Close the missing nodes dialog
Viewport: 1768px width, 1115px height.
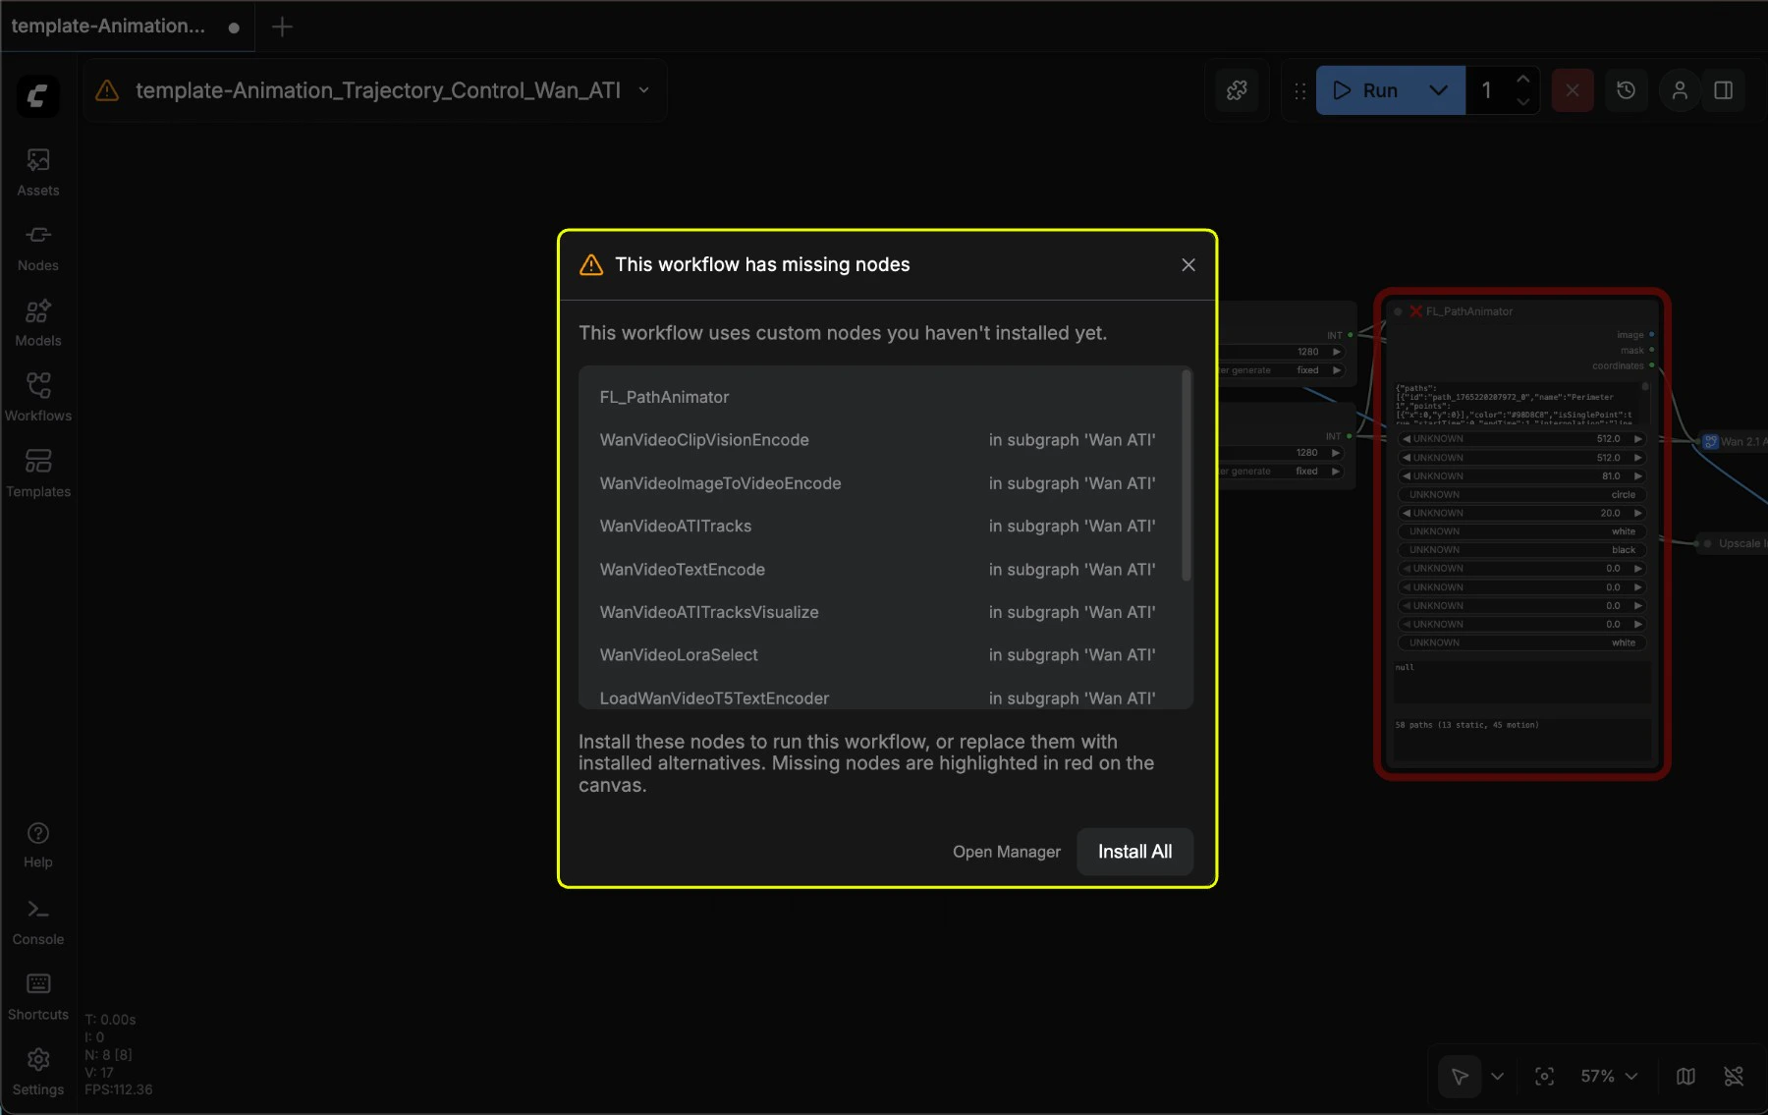(1188, 265)
